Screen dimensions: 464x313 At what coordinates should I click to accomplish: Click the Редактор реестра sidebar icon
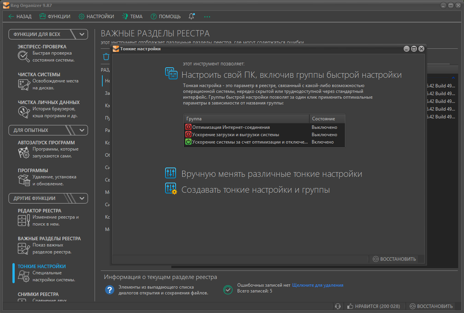point(24,221)
